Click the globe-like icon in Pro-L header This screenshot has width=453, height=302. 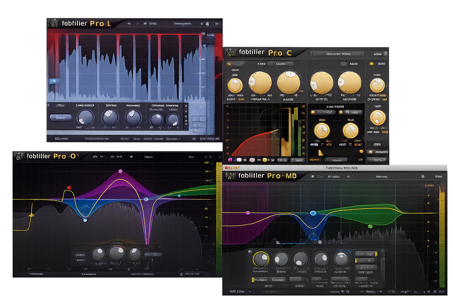(x=207, y=24)
